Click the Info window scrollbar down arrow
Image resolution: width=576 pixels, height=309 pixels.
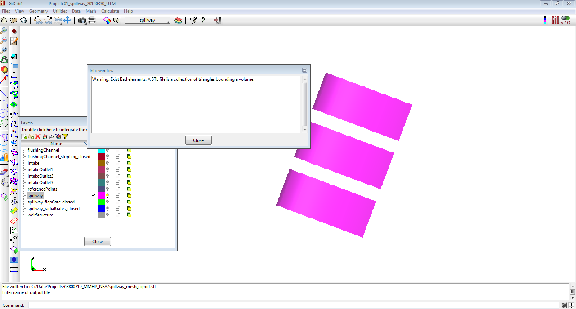click(x=305, y=130)
